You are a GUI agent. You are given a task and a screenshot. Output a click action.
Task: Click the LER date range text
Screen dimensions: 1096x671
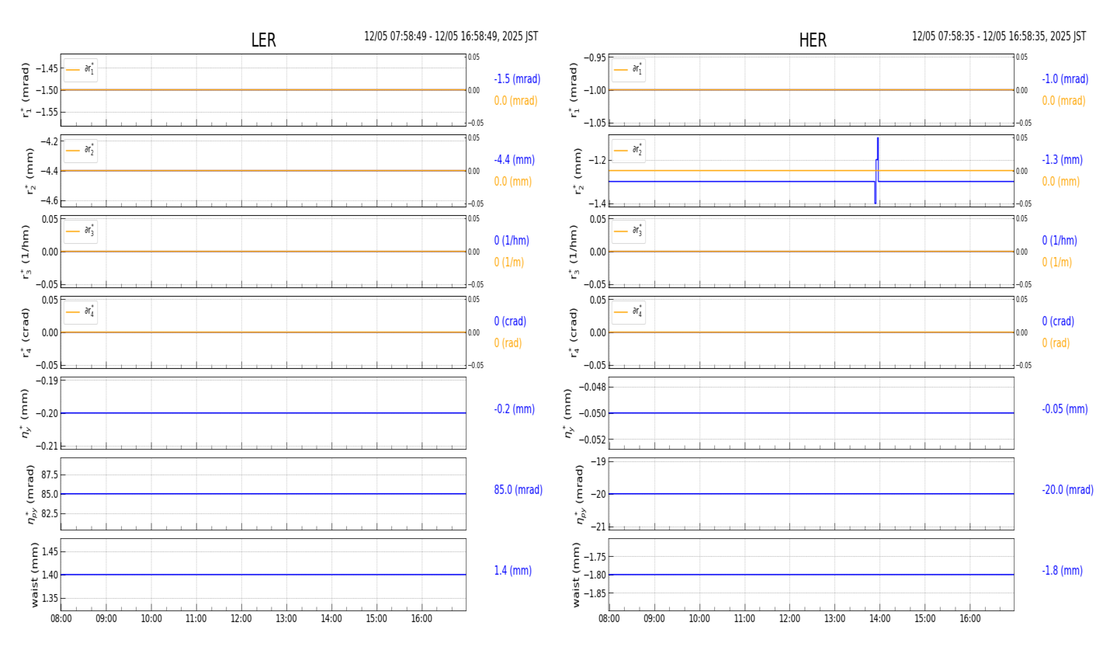point(451,37)
